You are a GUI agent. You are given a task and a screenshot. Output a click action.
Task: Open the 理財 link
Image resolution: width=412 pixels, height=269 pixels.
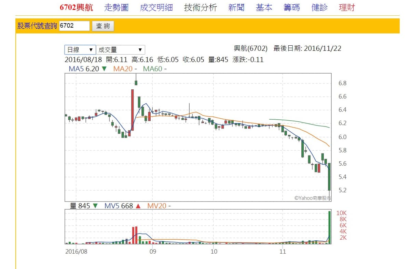coord(347,8)
